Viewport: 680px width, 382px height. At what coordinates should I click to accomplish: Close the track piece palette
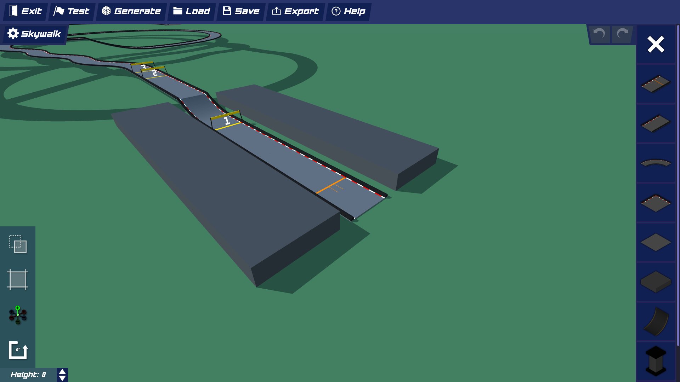(655, 44)
